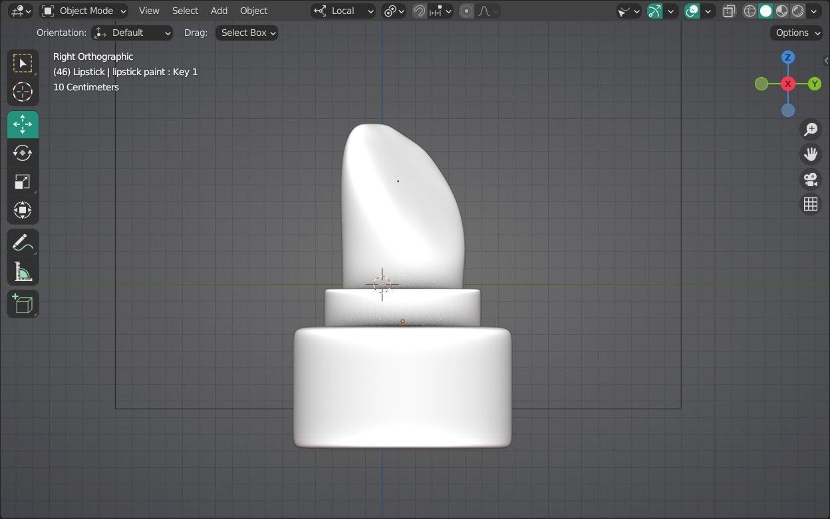The width and height of the screenshot is (830, 519).
Task: Click the blue Z axis gizmo
Action: click(x=788, y=57)
